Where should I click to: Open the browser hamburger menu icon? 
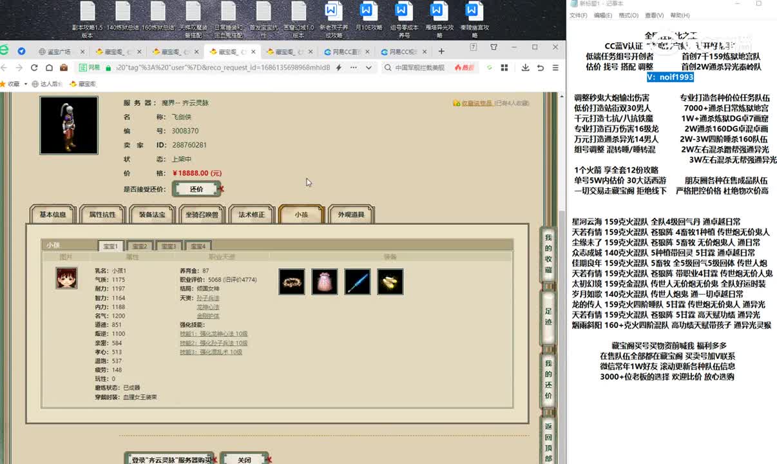tap(555, 68)
